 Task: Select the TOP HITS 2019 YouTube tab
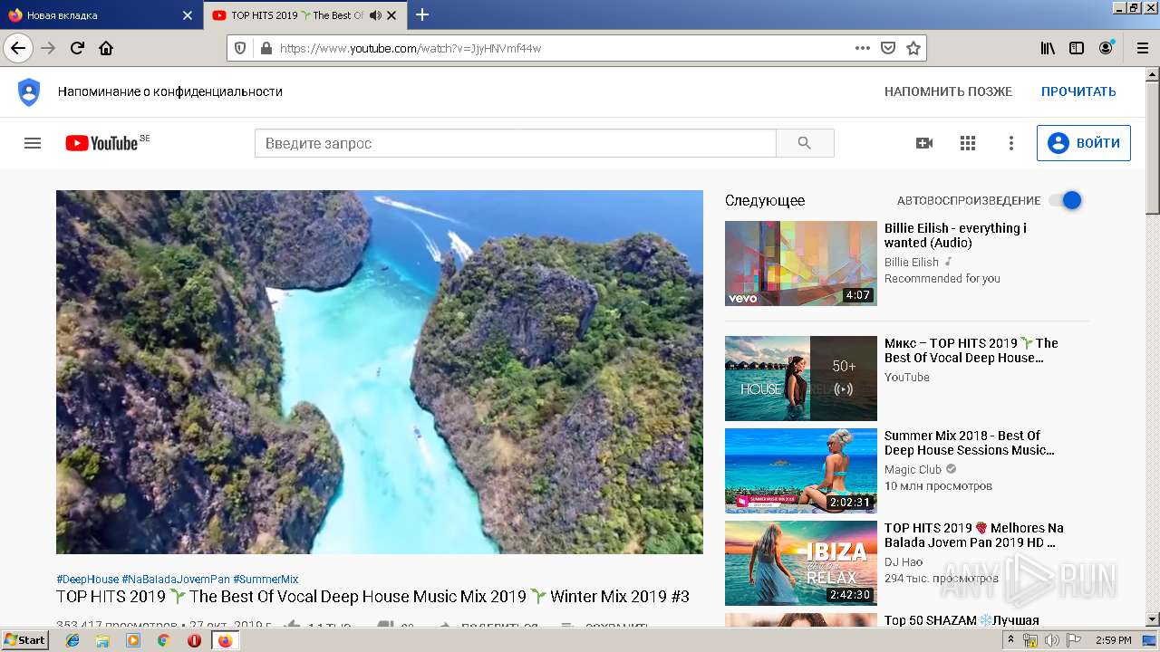(x=305, y=15)
